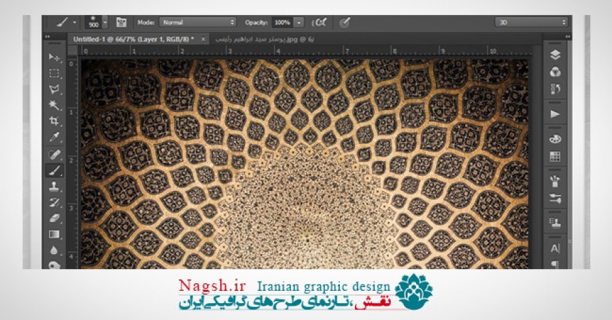Image resolution: width=612 pixels, height=320 pixels.
Task: Open brush preset picker arrow beside 900
Action: [x=105, y=22]
